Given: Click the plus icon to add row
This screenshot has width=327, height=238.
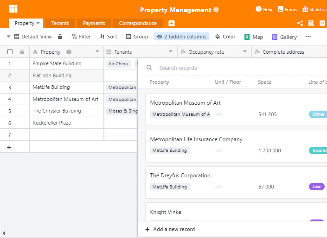Looking at the screenshot, I should click(x=9, y=147).
